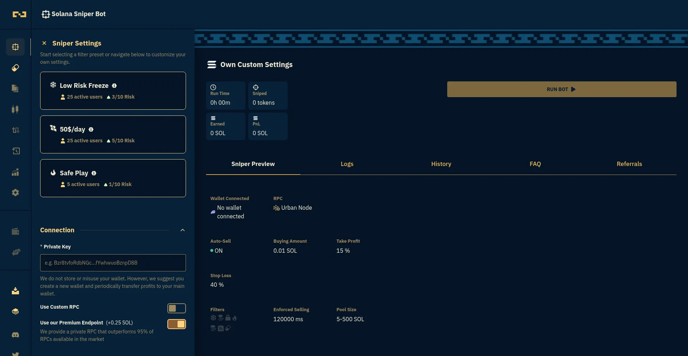688x356 pixels.
Task: Click the hamburger icon beside Own Custom Settings
Action: (212, 65)
